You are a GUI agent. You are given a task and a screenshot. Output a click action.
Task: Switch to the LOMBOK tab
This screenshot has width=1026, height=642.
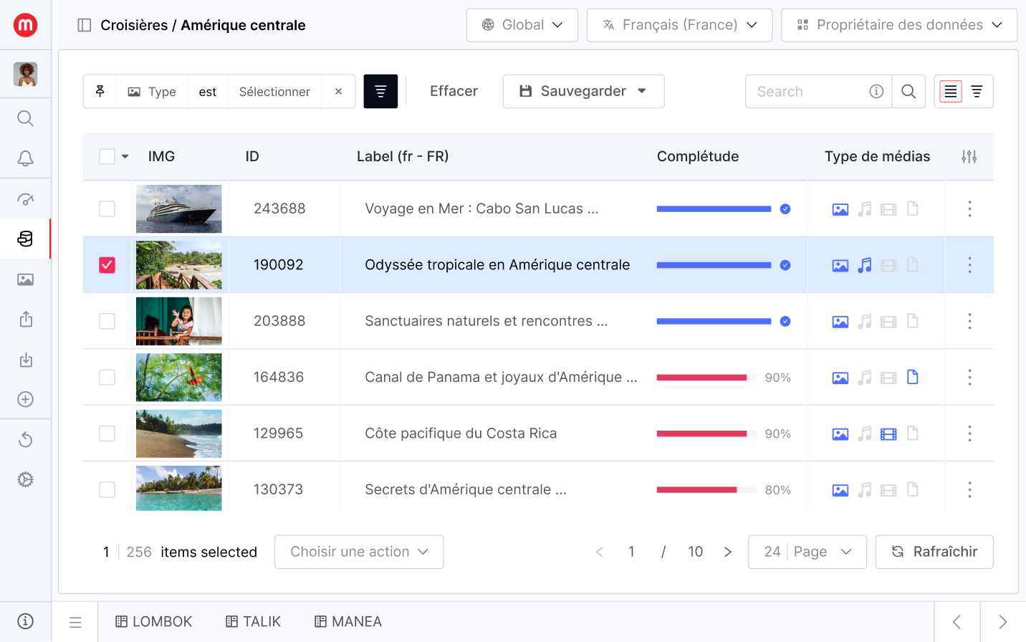click(154, 621)
